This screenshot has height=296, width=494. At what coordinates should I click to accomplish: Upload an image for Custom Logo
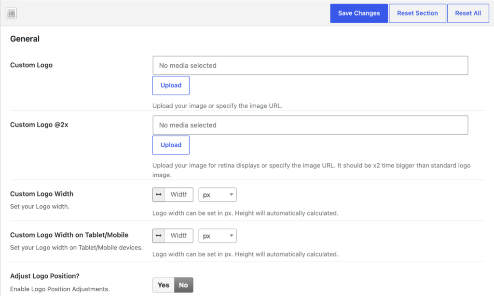(x=171, y=85)
